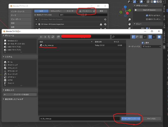This screenshot has width=168, height=127.
Task: Toggle the file filter funnel icon
Action: (150, 37)
